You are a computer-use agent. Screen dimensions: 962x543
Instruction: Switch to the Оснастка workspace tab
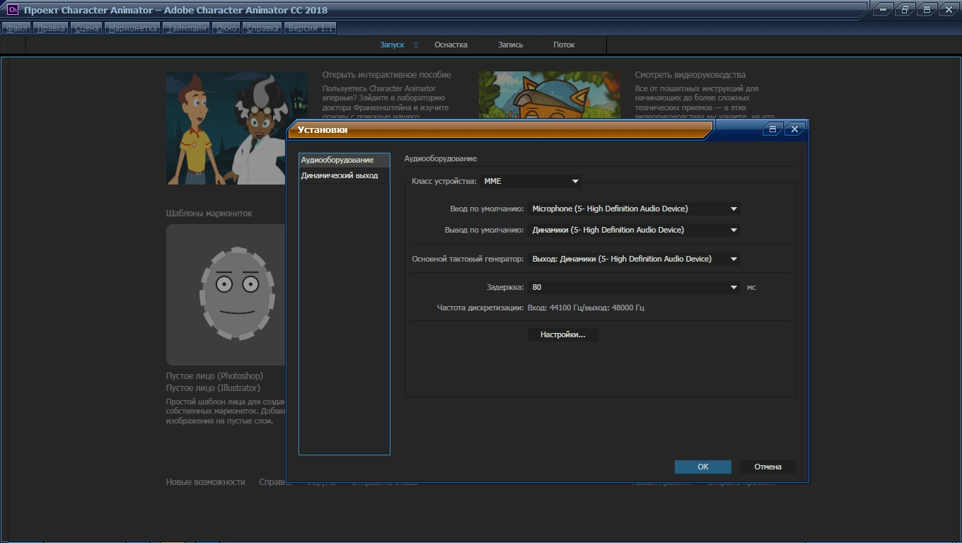tap(451, 45)
